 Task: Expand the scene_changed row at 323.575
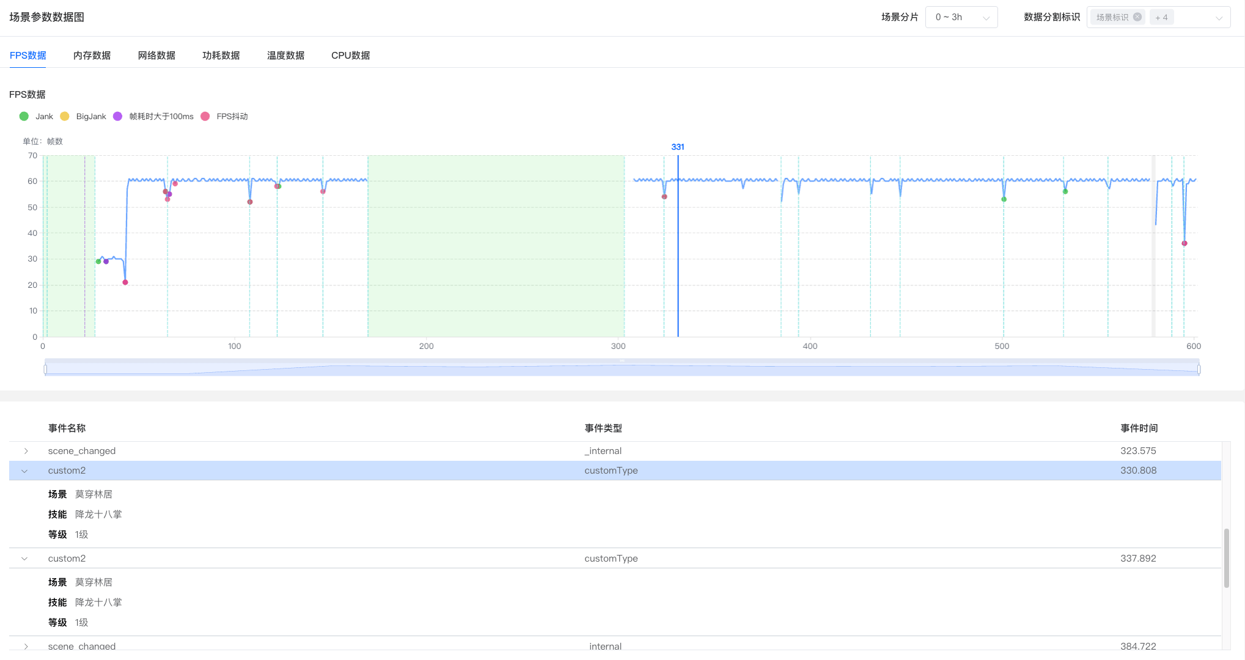click(26, 451)
